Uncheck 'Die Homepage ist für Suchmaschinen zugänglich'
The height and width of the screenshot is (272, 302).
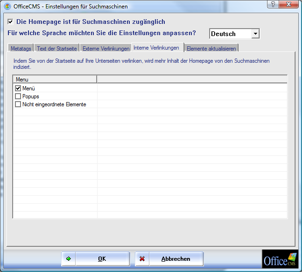pos(10,22)
